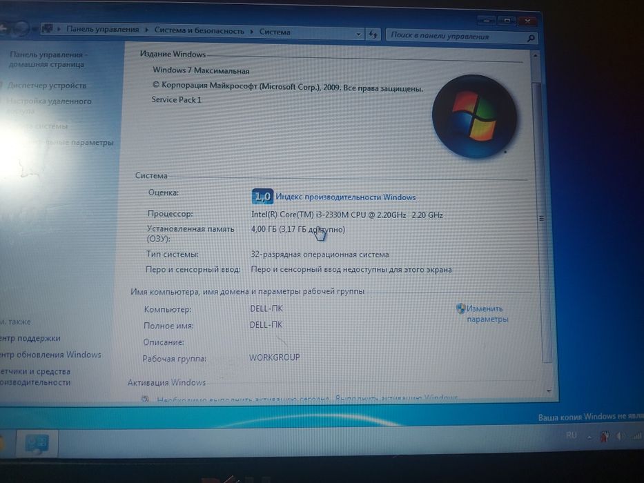Click scrollbar down arrow in System window
644x483 pixels.
[549, 391]
